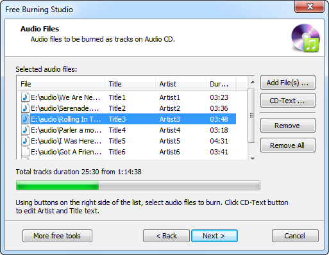This screenshot has width=329, height=255.
Task: Remove All audio files from list
Action: pos(288,145)
